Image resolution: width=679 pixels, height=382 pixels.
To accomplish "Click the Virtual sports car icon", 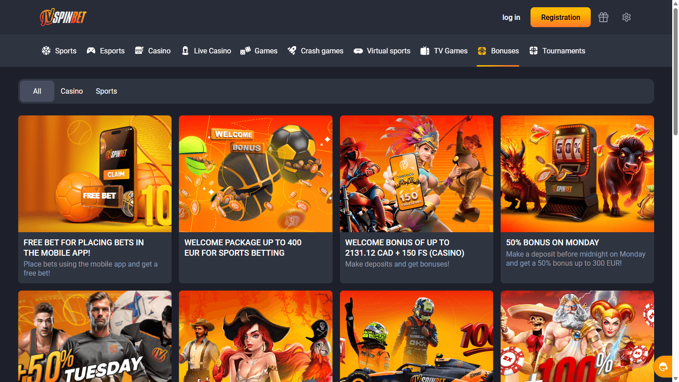I will pyautogui.click(x=358, y=51).
